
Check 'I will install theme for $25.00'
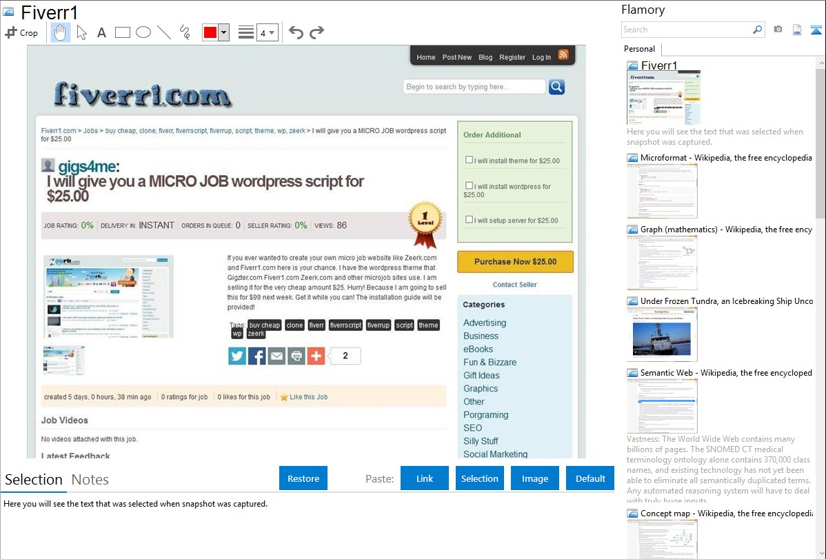(x=469, y=160)
